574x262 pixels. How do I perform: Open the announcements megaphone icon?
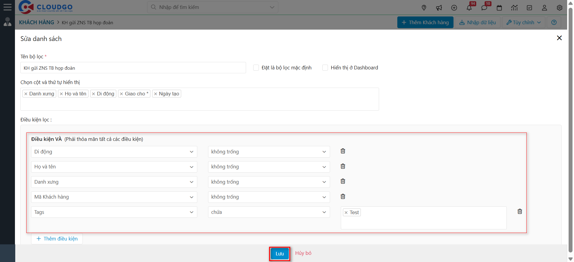pyautogui.click(x=439, y=8)
